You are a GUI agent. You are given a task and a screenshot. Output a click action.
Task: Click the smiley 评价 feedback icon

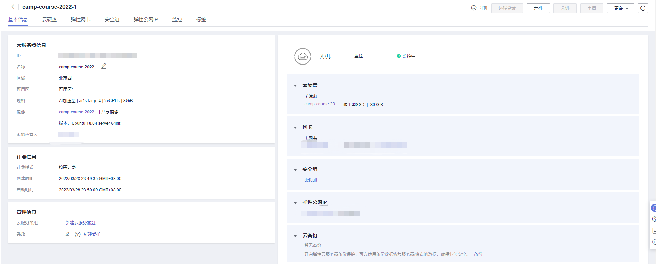(474, 8)
